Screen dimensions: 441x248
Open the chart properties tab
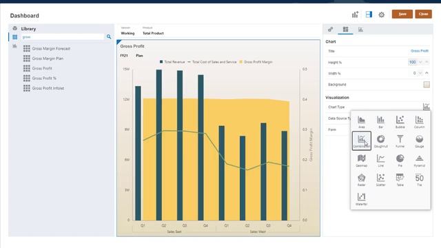[x=360, y=29]
